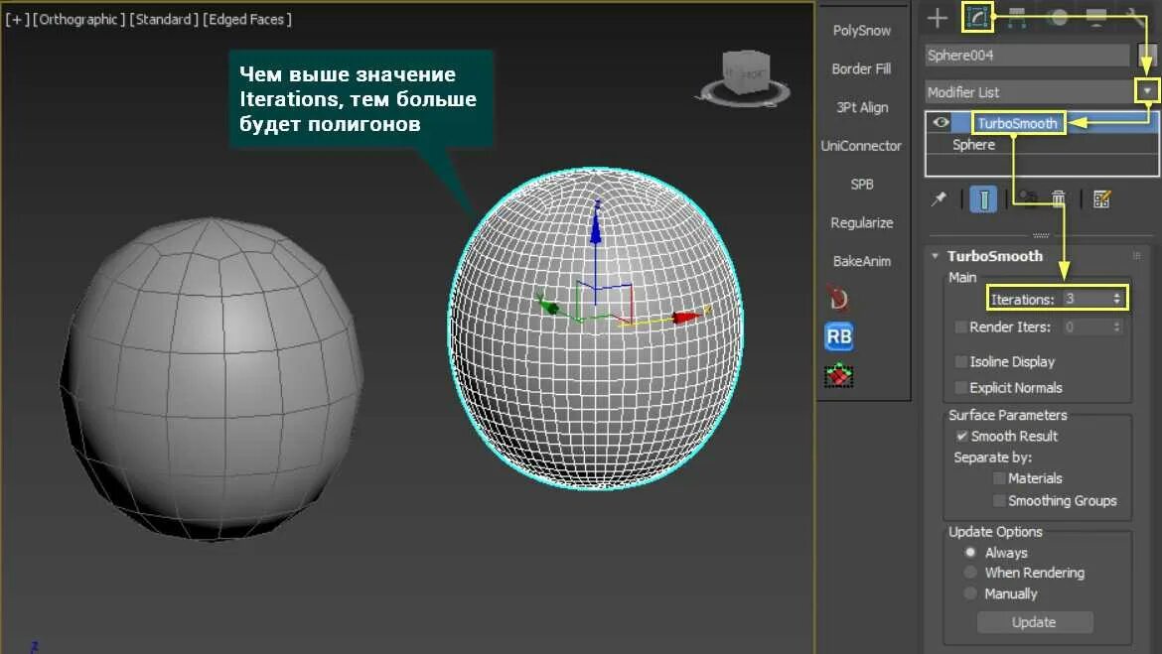Screen dimensions: 1162x654
Task: Open the Motion panel tab icon
Action: tap(1058, 17)
